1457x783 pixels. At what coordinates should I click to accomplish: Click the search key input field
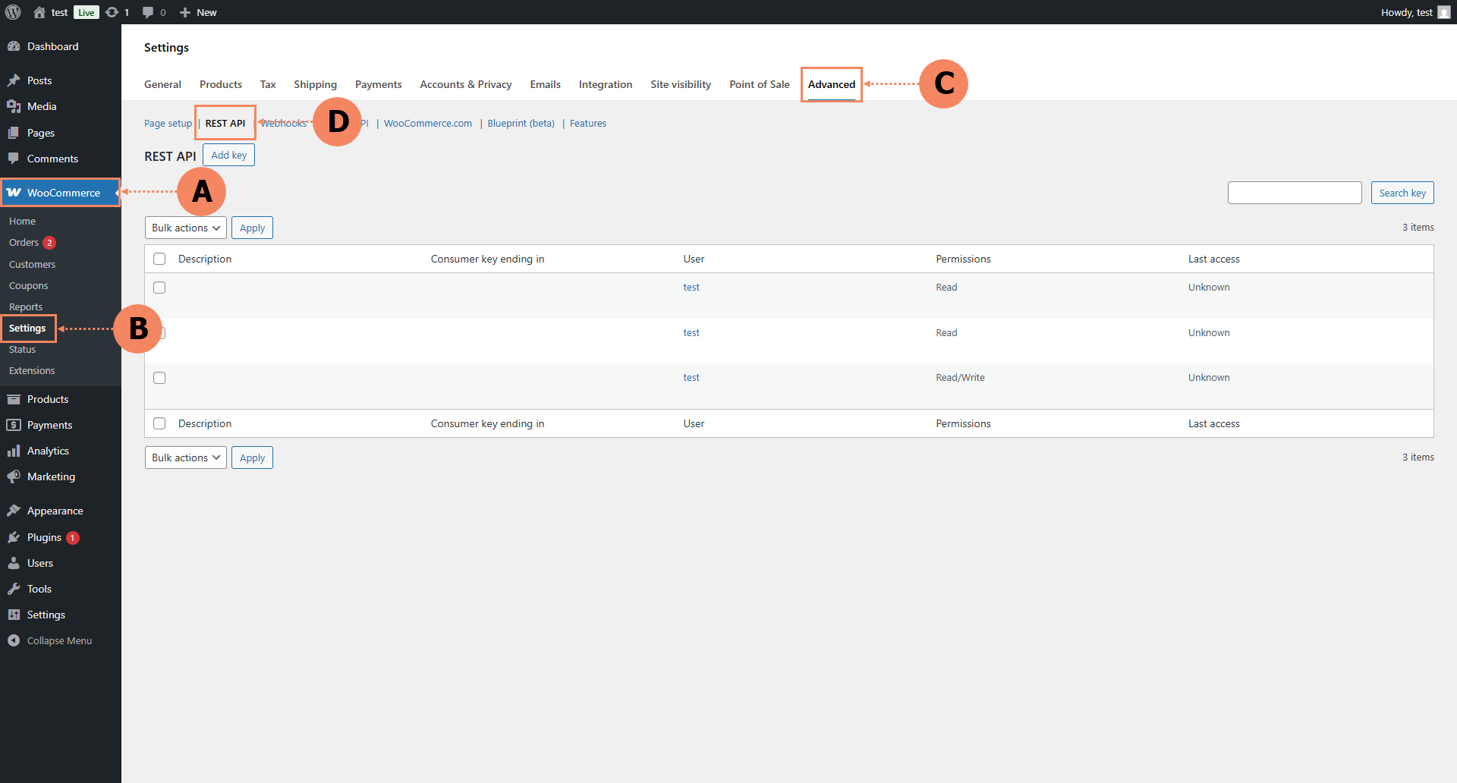[1294, 193]
